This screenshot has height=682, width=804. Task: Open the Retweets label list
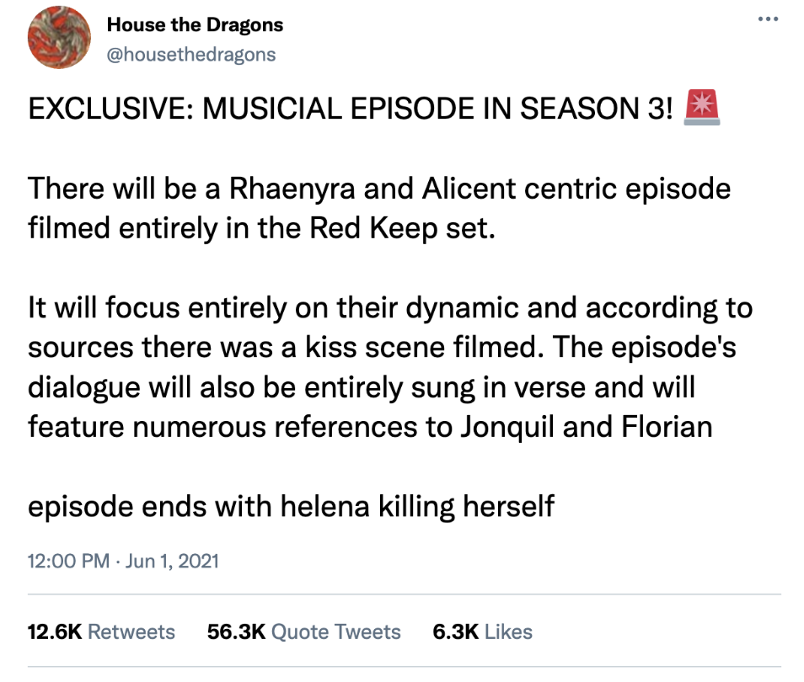pyautogui.click(x=131, y=631)
